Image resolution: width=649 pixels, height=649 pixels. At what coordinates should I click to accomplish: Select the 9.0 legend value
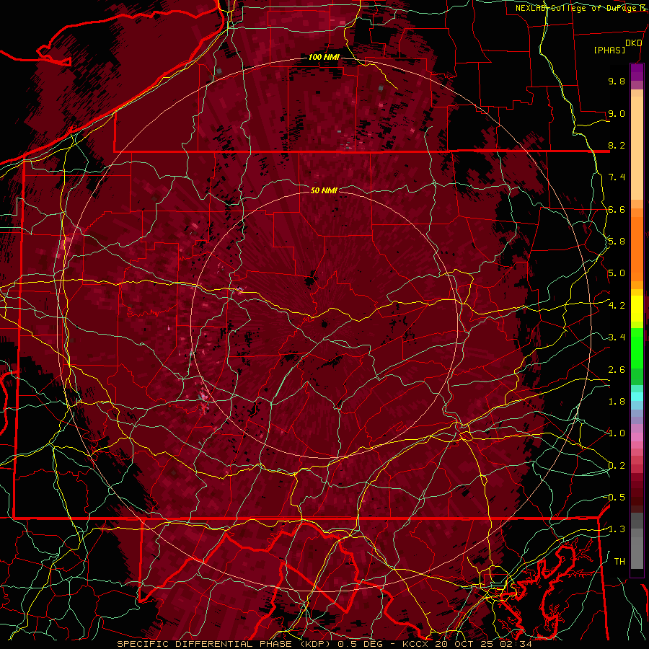[x=617, y=113]
